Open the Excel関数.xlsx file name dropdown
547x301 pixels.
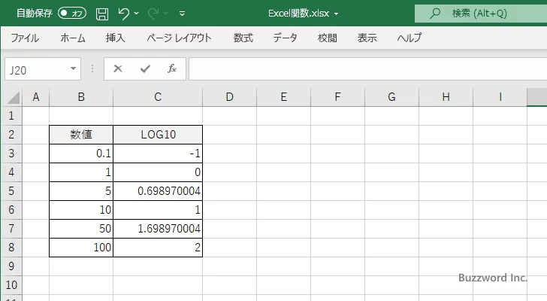(336, 14)
